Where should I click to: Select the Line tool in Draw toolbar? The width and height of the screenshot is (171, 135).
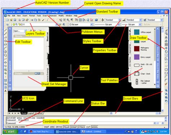click(5, 30)
